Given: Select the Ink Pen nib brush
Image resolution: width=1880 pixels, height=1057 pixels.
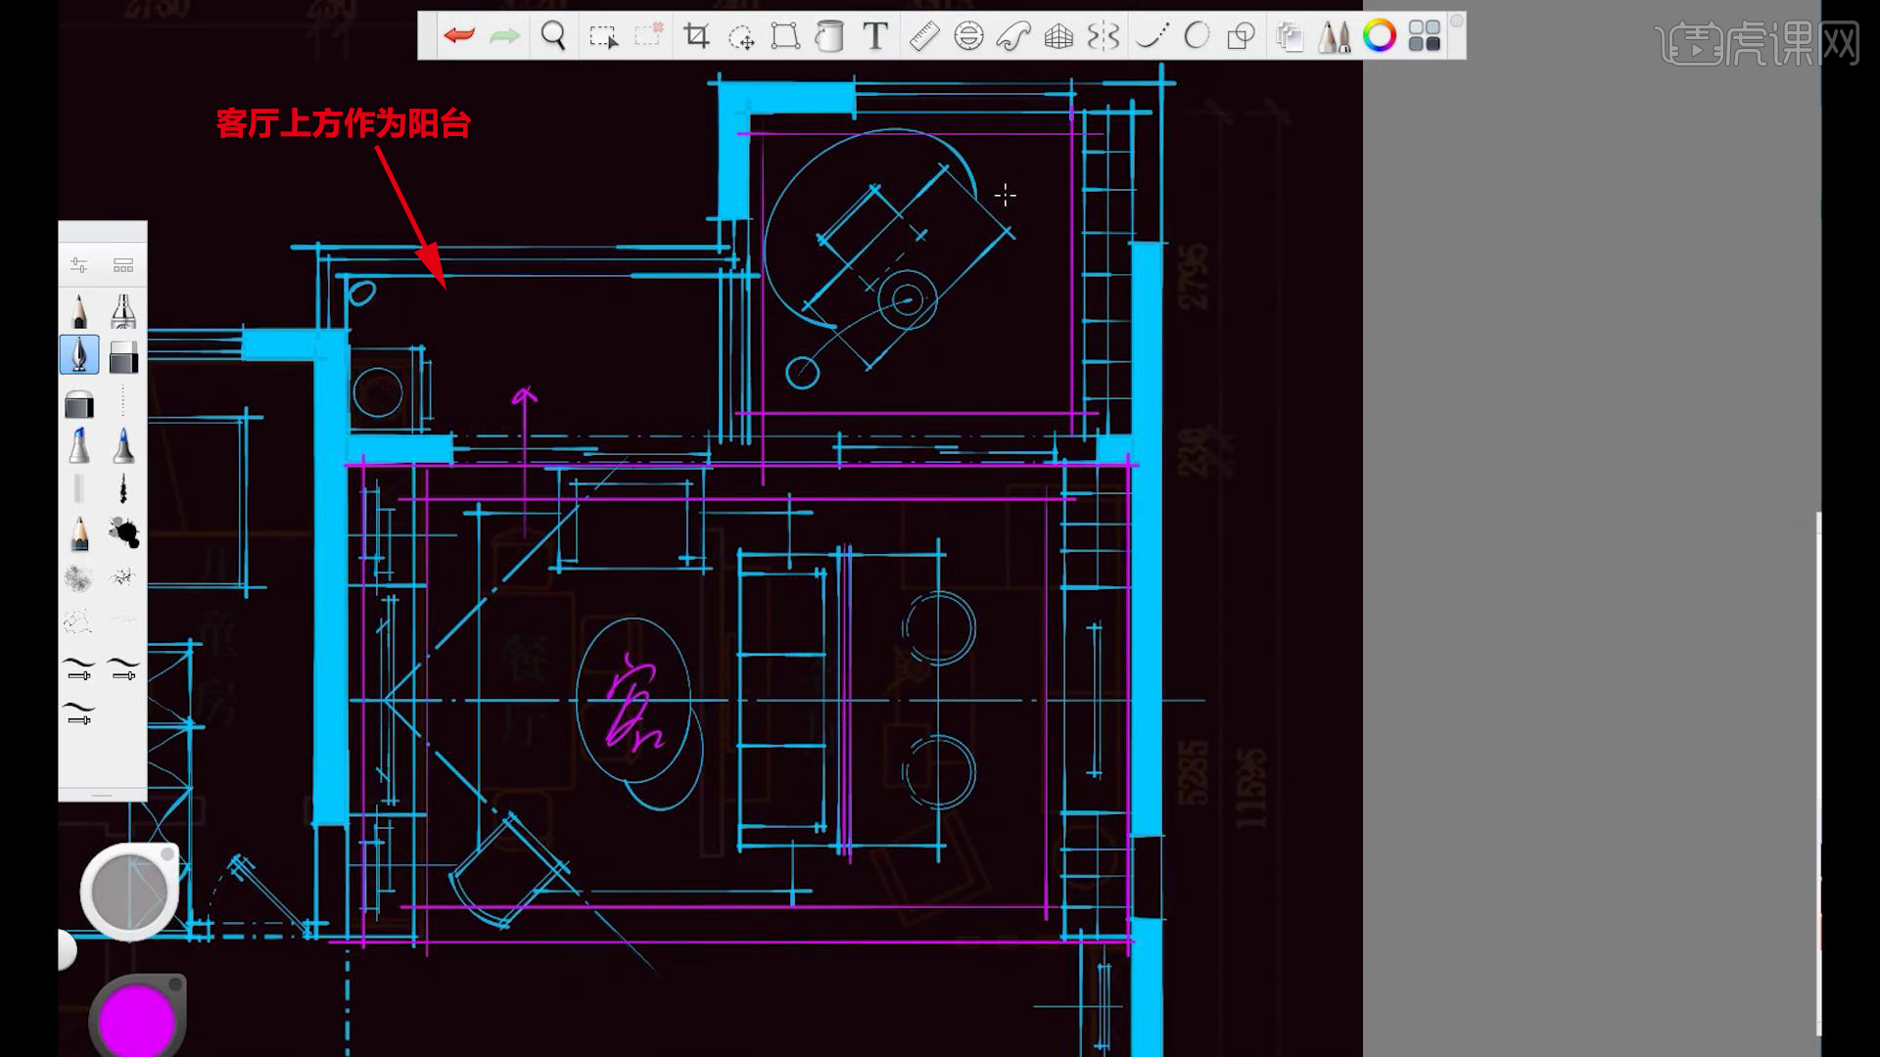Looking at the screenshot, I should click(79, 354).
